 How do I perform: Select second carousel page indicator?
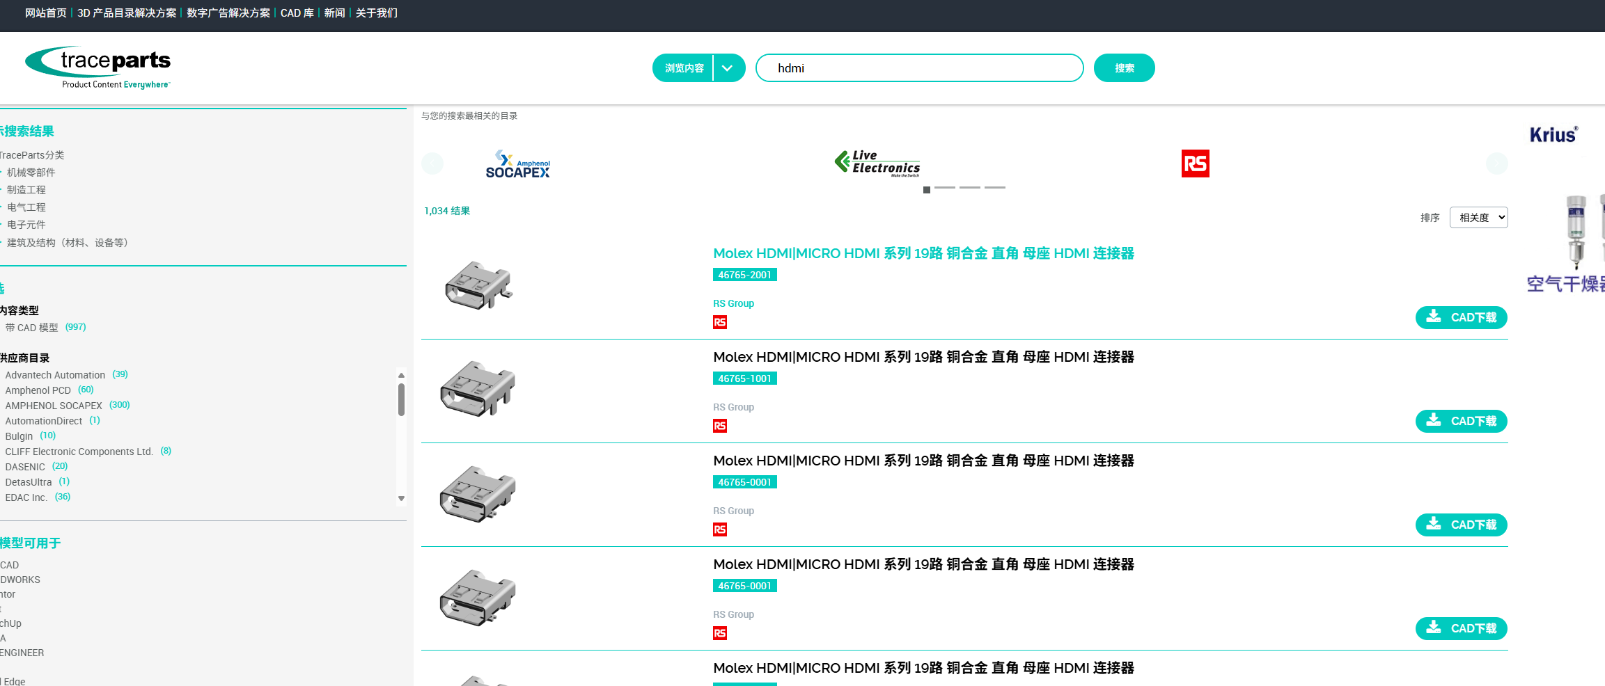(945, 188)
